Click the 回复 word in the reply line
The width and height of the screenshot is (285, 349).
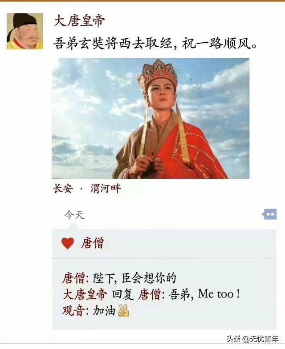122,294
